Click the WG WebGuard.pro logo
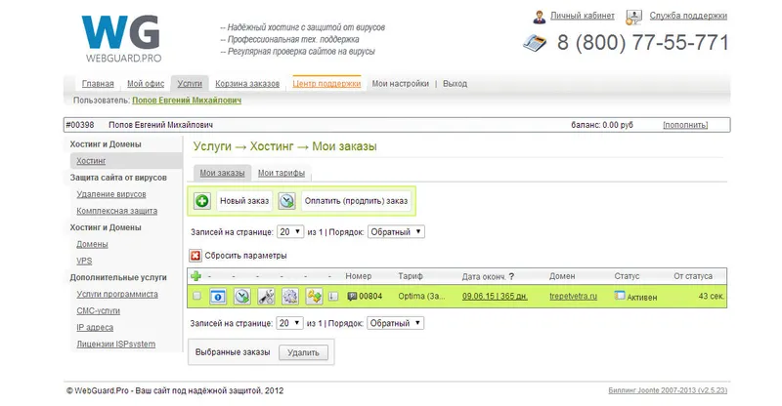Screen dimensions: 782x406 123,38
